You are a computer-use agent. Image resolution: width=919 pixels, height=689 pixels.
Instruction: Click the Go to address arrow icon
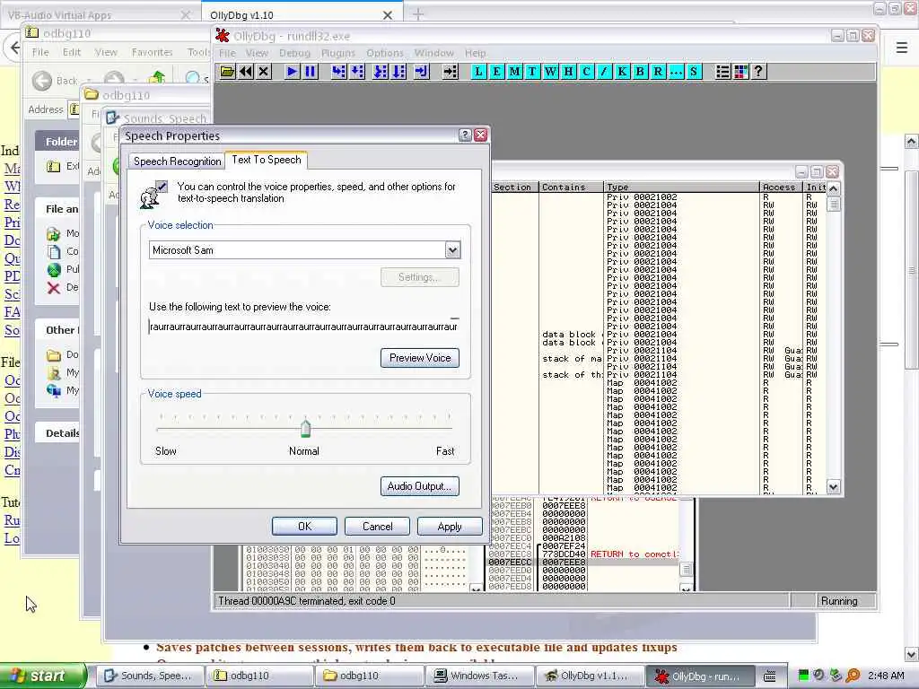(x=450, y=72)
